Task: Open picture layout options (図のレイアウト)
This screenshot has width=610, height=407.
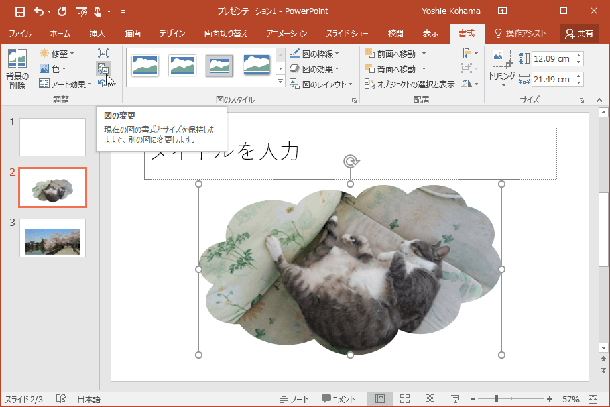Action: click(320, 82)
